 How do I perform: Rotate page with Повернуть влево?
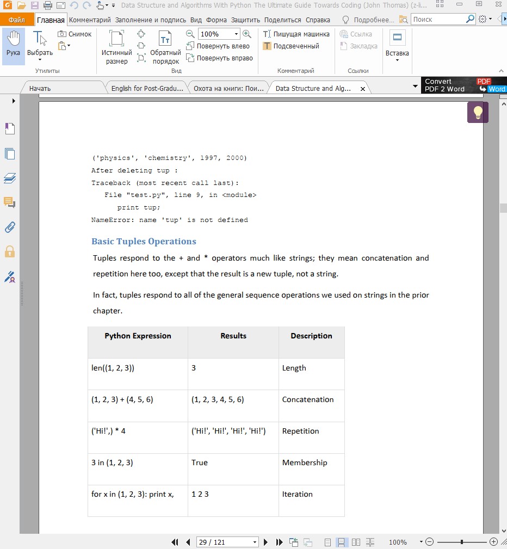point(218,46)
